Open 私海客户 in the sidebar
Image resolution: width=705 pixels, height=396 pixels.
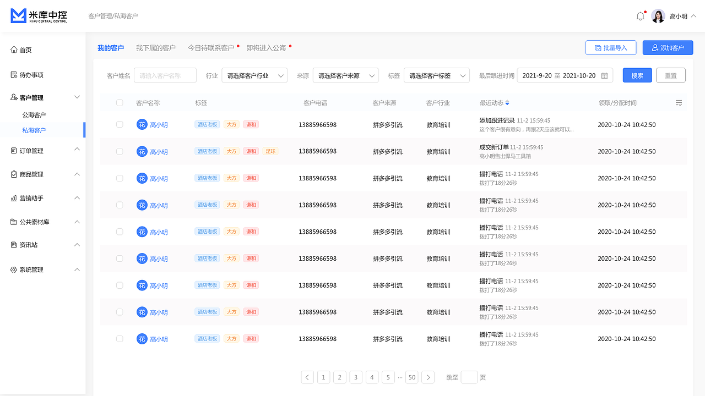[x=34, y=130]
